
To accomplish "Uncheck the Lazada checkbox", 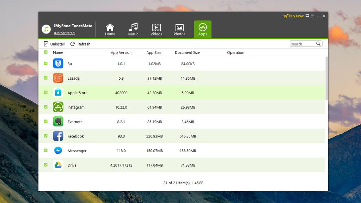I will coord(46,78).
